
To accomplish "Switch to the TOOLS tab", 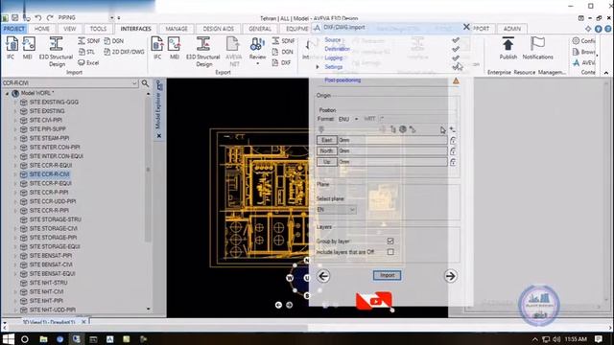I will [98, 29].
